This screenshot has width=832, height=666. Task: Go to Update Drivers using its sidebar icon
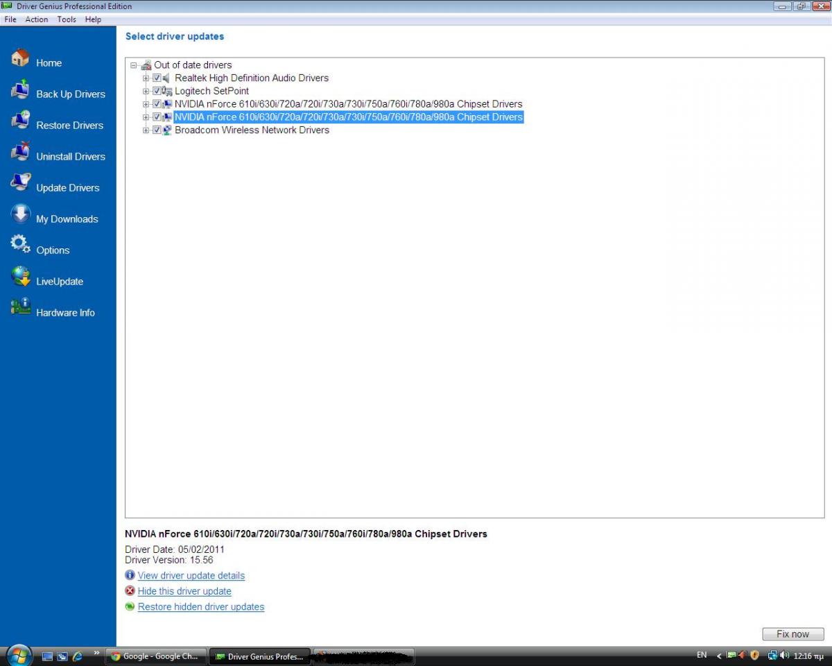pos(20,183)
